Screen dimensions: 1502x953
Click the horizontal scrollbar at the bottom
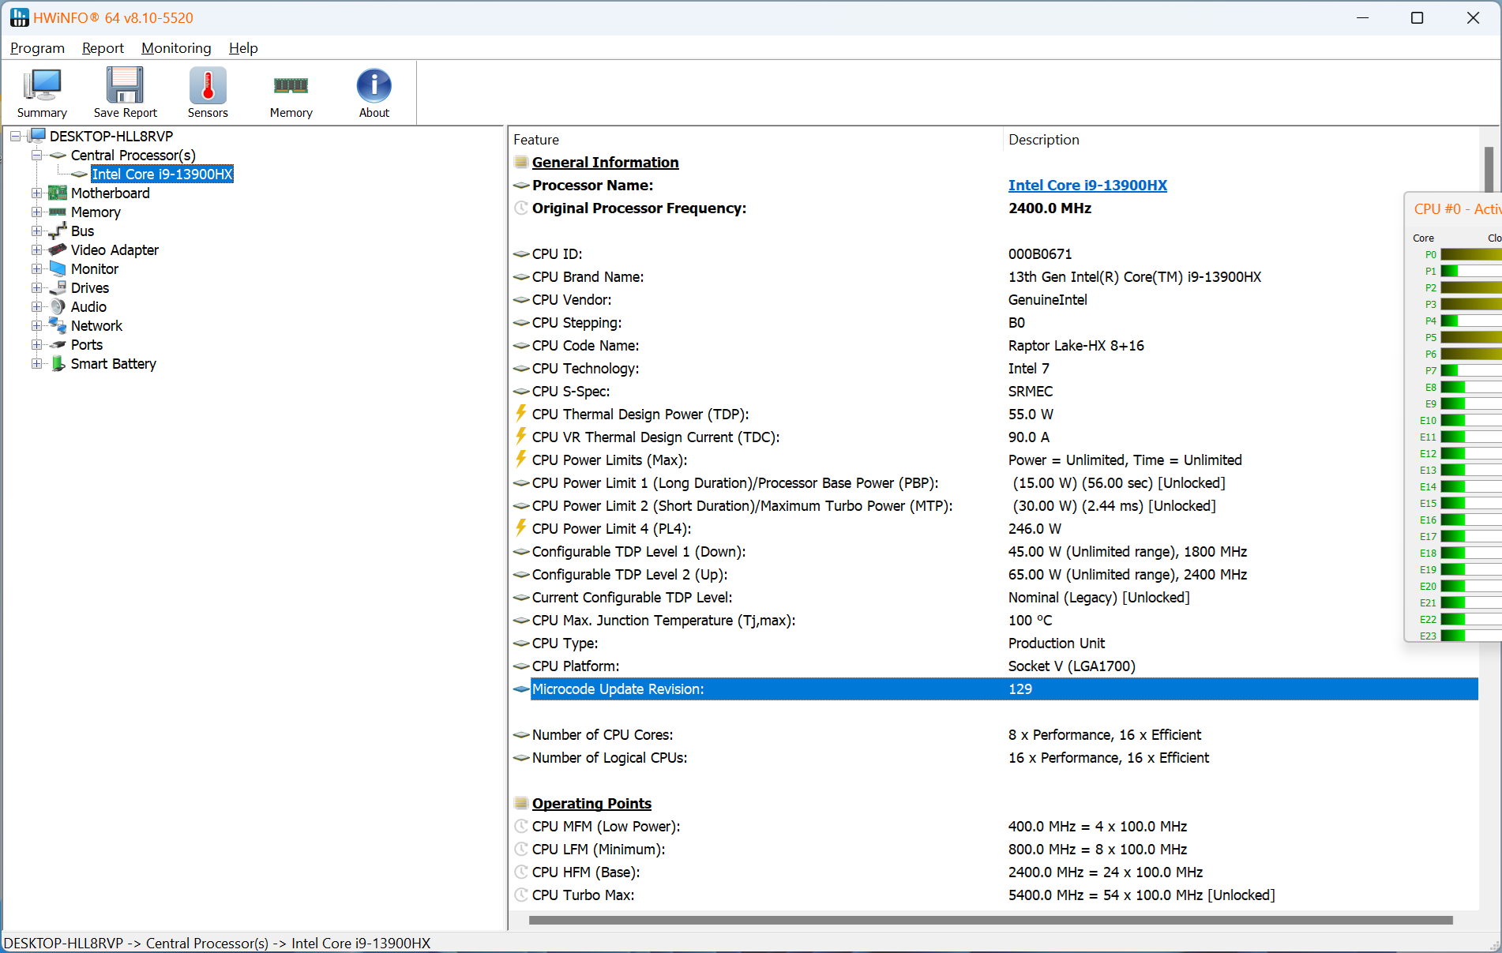[991, 920]
